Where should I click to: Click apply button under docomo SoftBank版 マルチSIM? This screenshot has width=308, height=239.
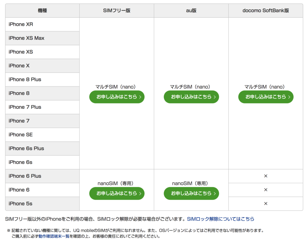[x=266, y=97]
